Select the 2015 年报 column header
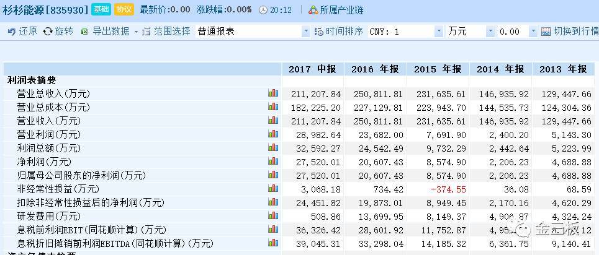This screenshot has height=255, width=599. [438, 69]
